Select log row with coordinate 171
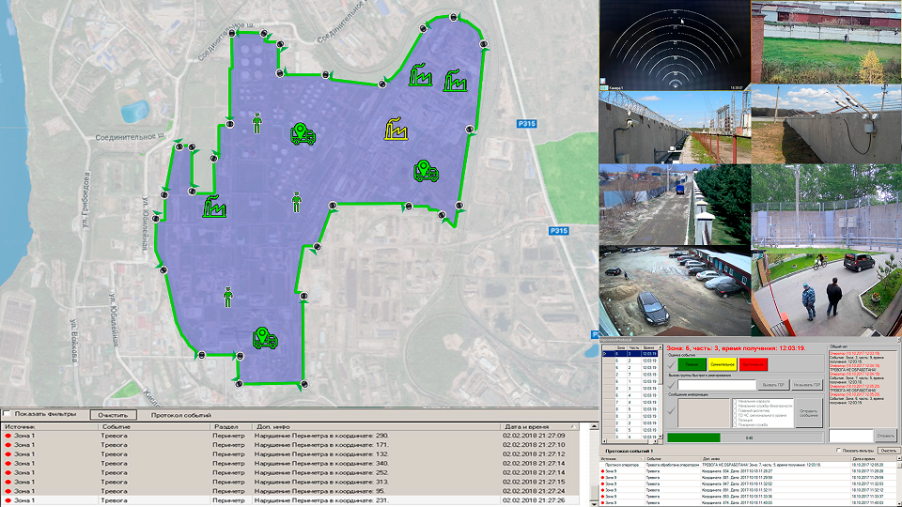The height and width of the screenshot is (507, 902). pos(290,445)
